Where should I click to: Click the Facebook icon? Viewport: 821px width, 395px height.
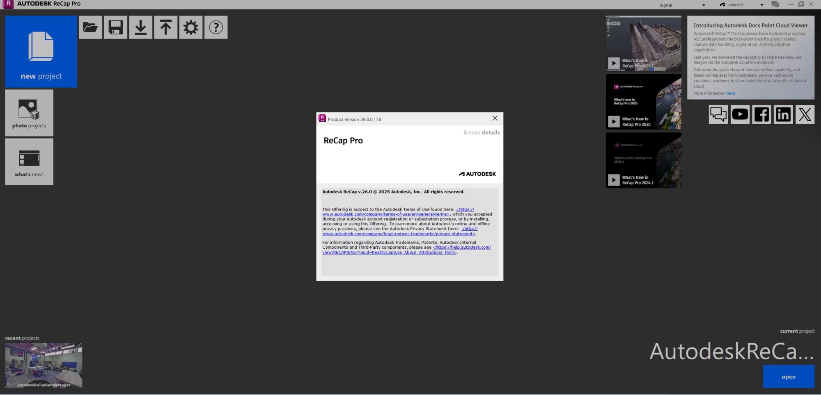[x=761, y=114]
